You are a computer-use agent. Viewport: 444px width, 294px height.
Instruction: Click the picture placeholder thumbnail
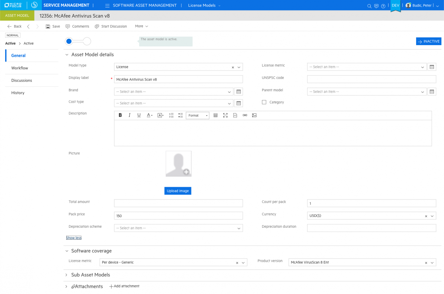(x=178, y=164)
